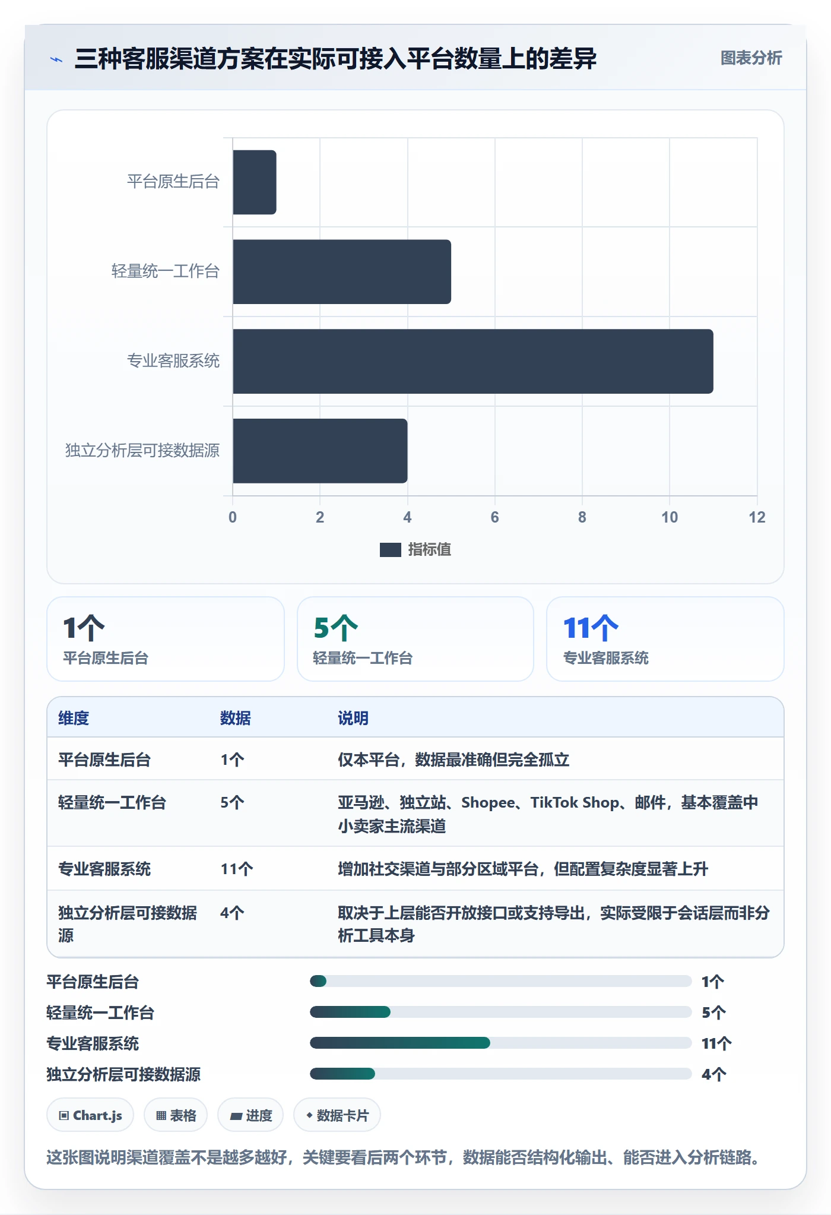
Task: Toggle the 指标值 legend color box
Action: (x=390, y=550)
